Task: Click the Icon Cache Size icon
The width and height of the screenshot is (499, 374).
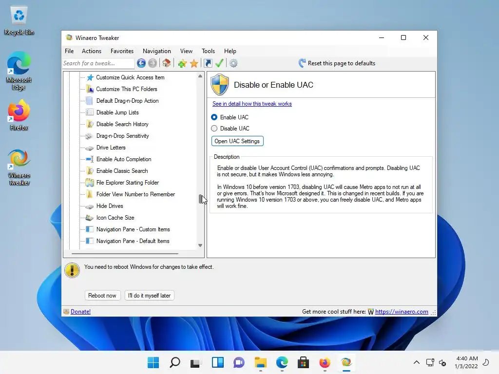Action: click(x=90, y=218)
